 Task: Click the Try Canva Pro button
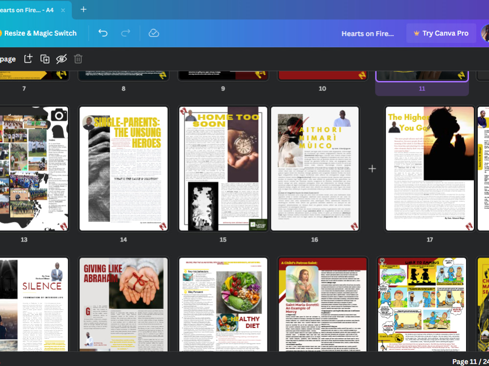[441, 33]
